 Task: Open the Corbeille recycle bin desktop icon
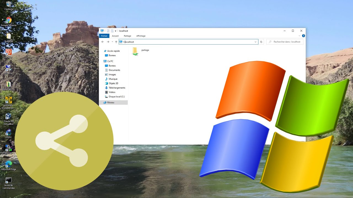pyautogui.click(x=9, y=5)
